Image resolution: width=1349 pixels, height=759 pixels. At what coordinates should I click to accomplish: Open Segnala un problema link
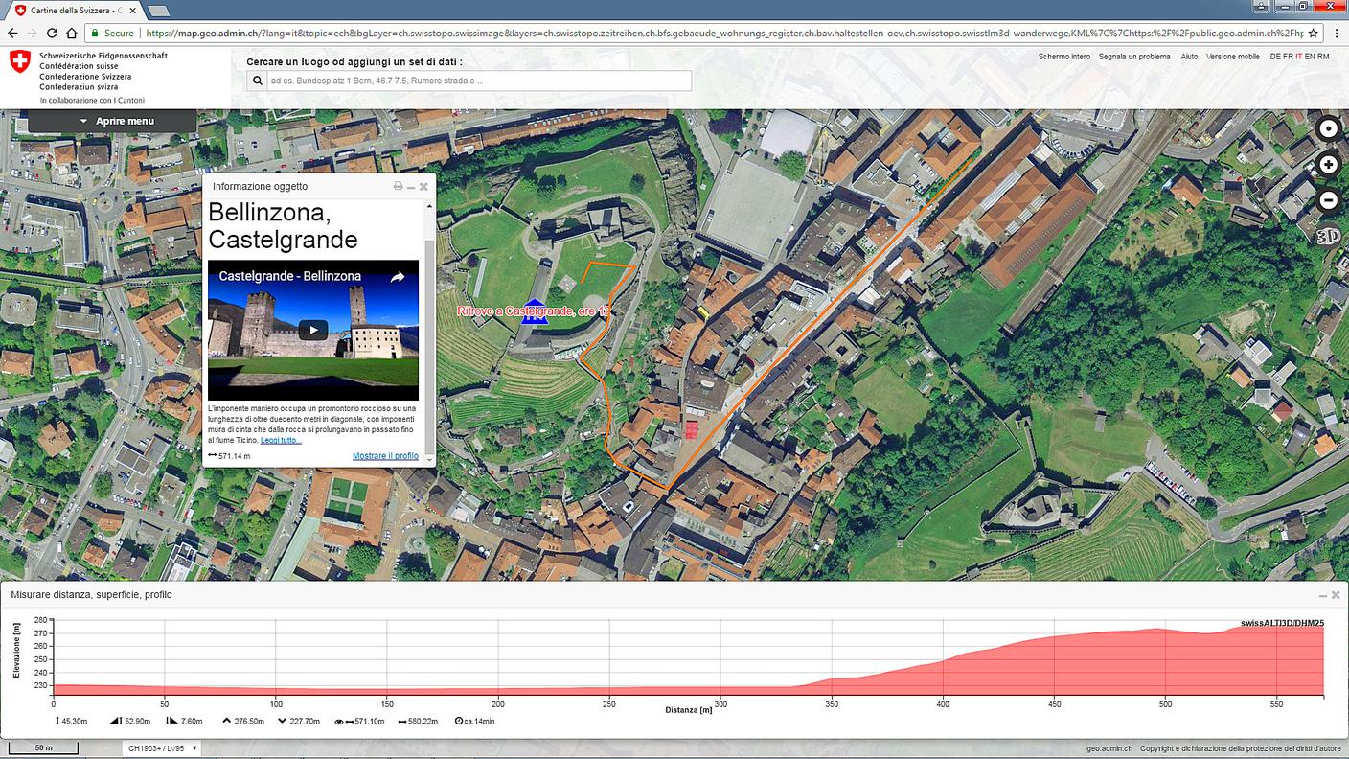(x=1134, y=57)
